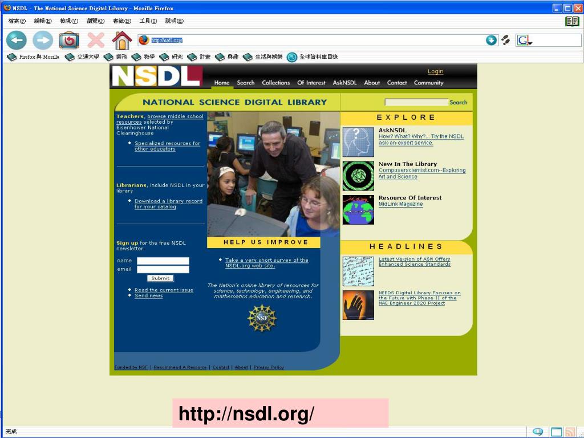The height and width of the screenshot is (438, 584).
Task: Click the Submit button
Action: click(160, 278)
